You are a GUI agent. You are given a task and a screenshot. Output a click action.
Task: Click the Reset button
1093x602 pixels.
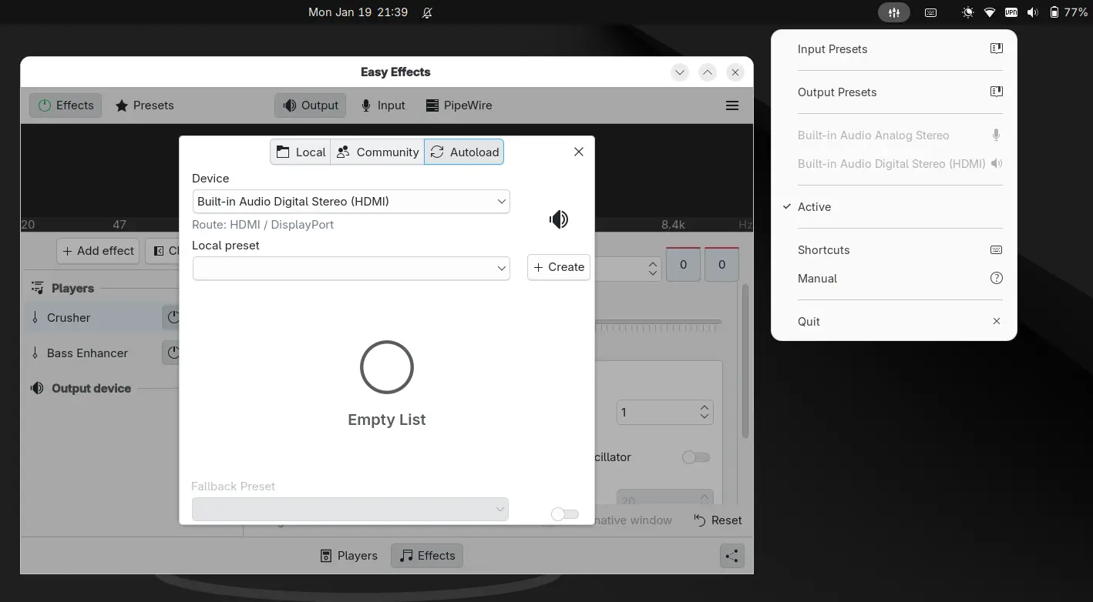[718, 520]
